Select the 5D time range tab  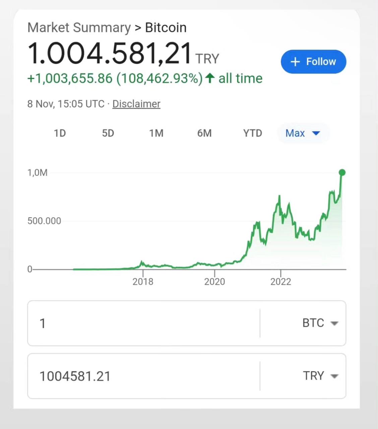108,133
